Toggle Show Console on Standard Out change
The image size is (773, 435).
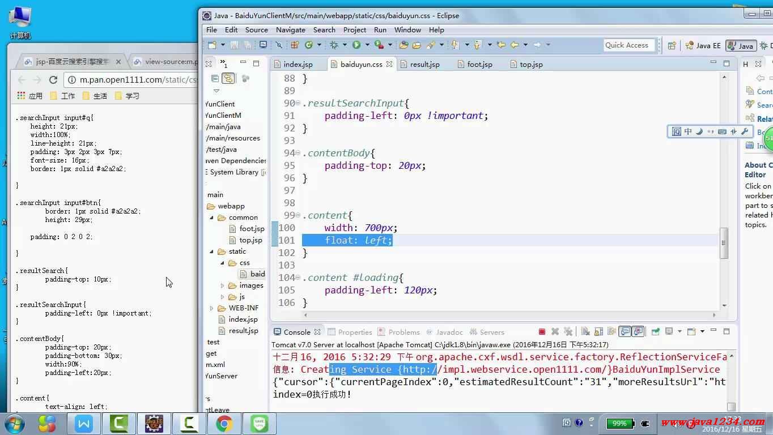coord(625,332)
